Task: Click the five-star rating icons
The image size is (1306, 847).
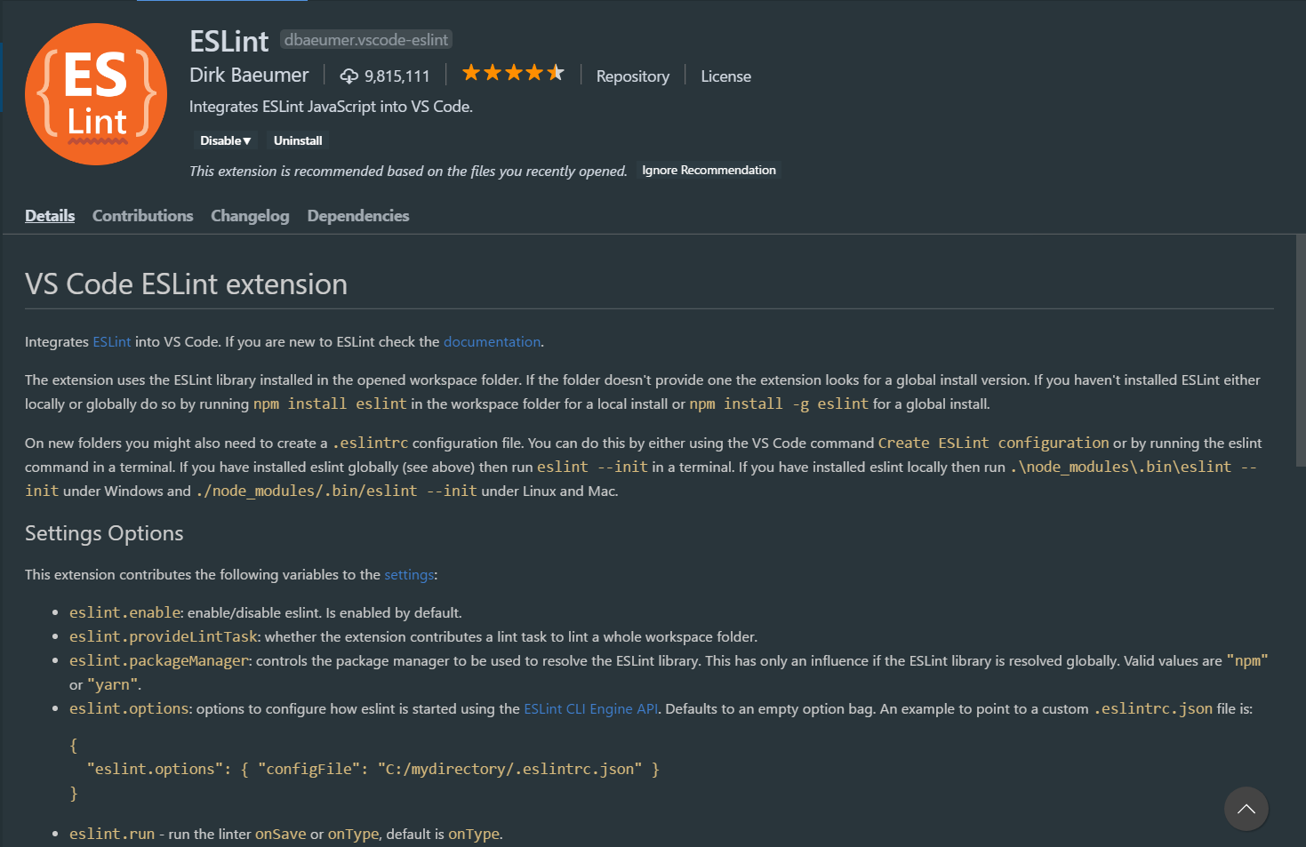Action: click(x=513, y=74)
